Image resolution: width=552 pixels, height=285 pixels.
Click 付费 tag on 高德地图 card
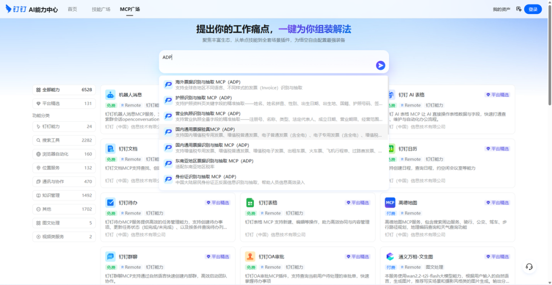[391, 213]
